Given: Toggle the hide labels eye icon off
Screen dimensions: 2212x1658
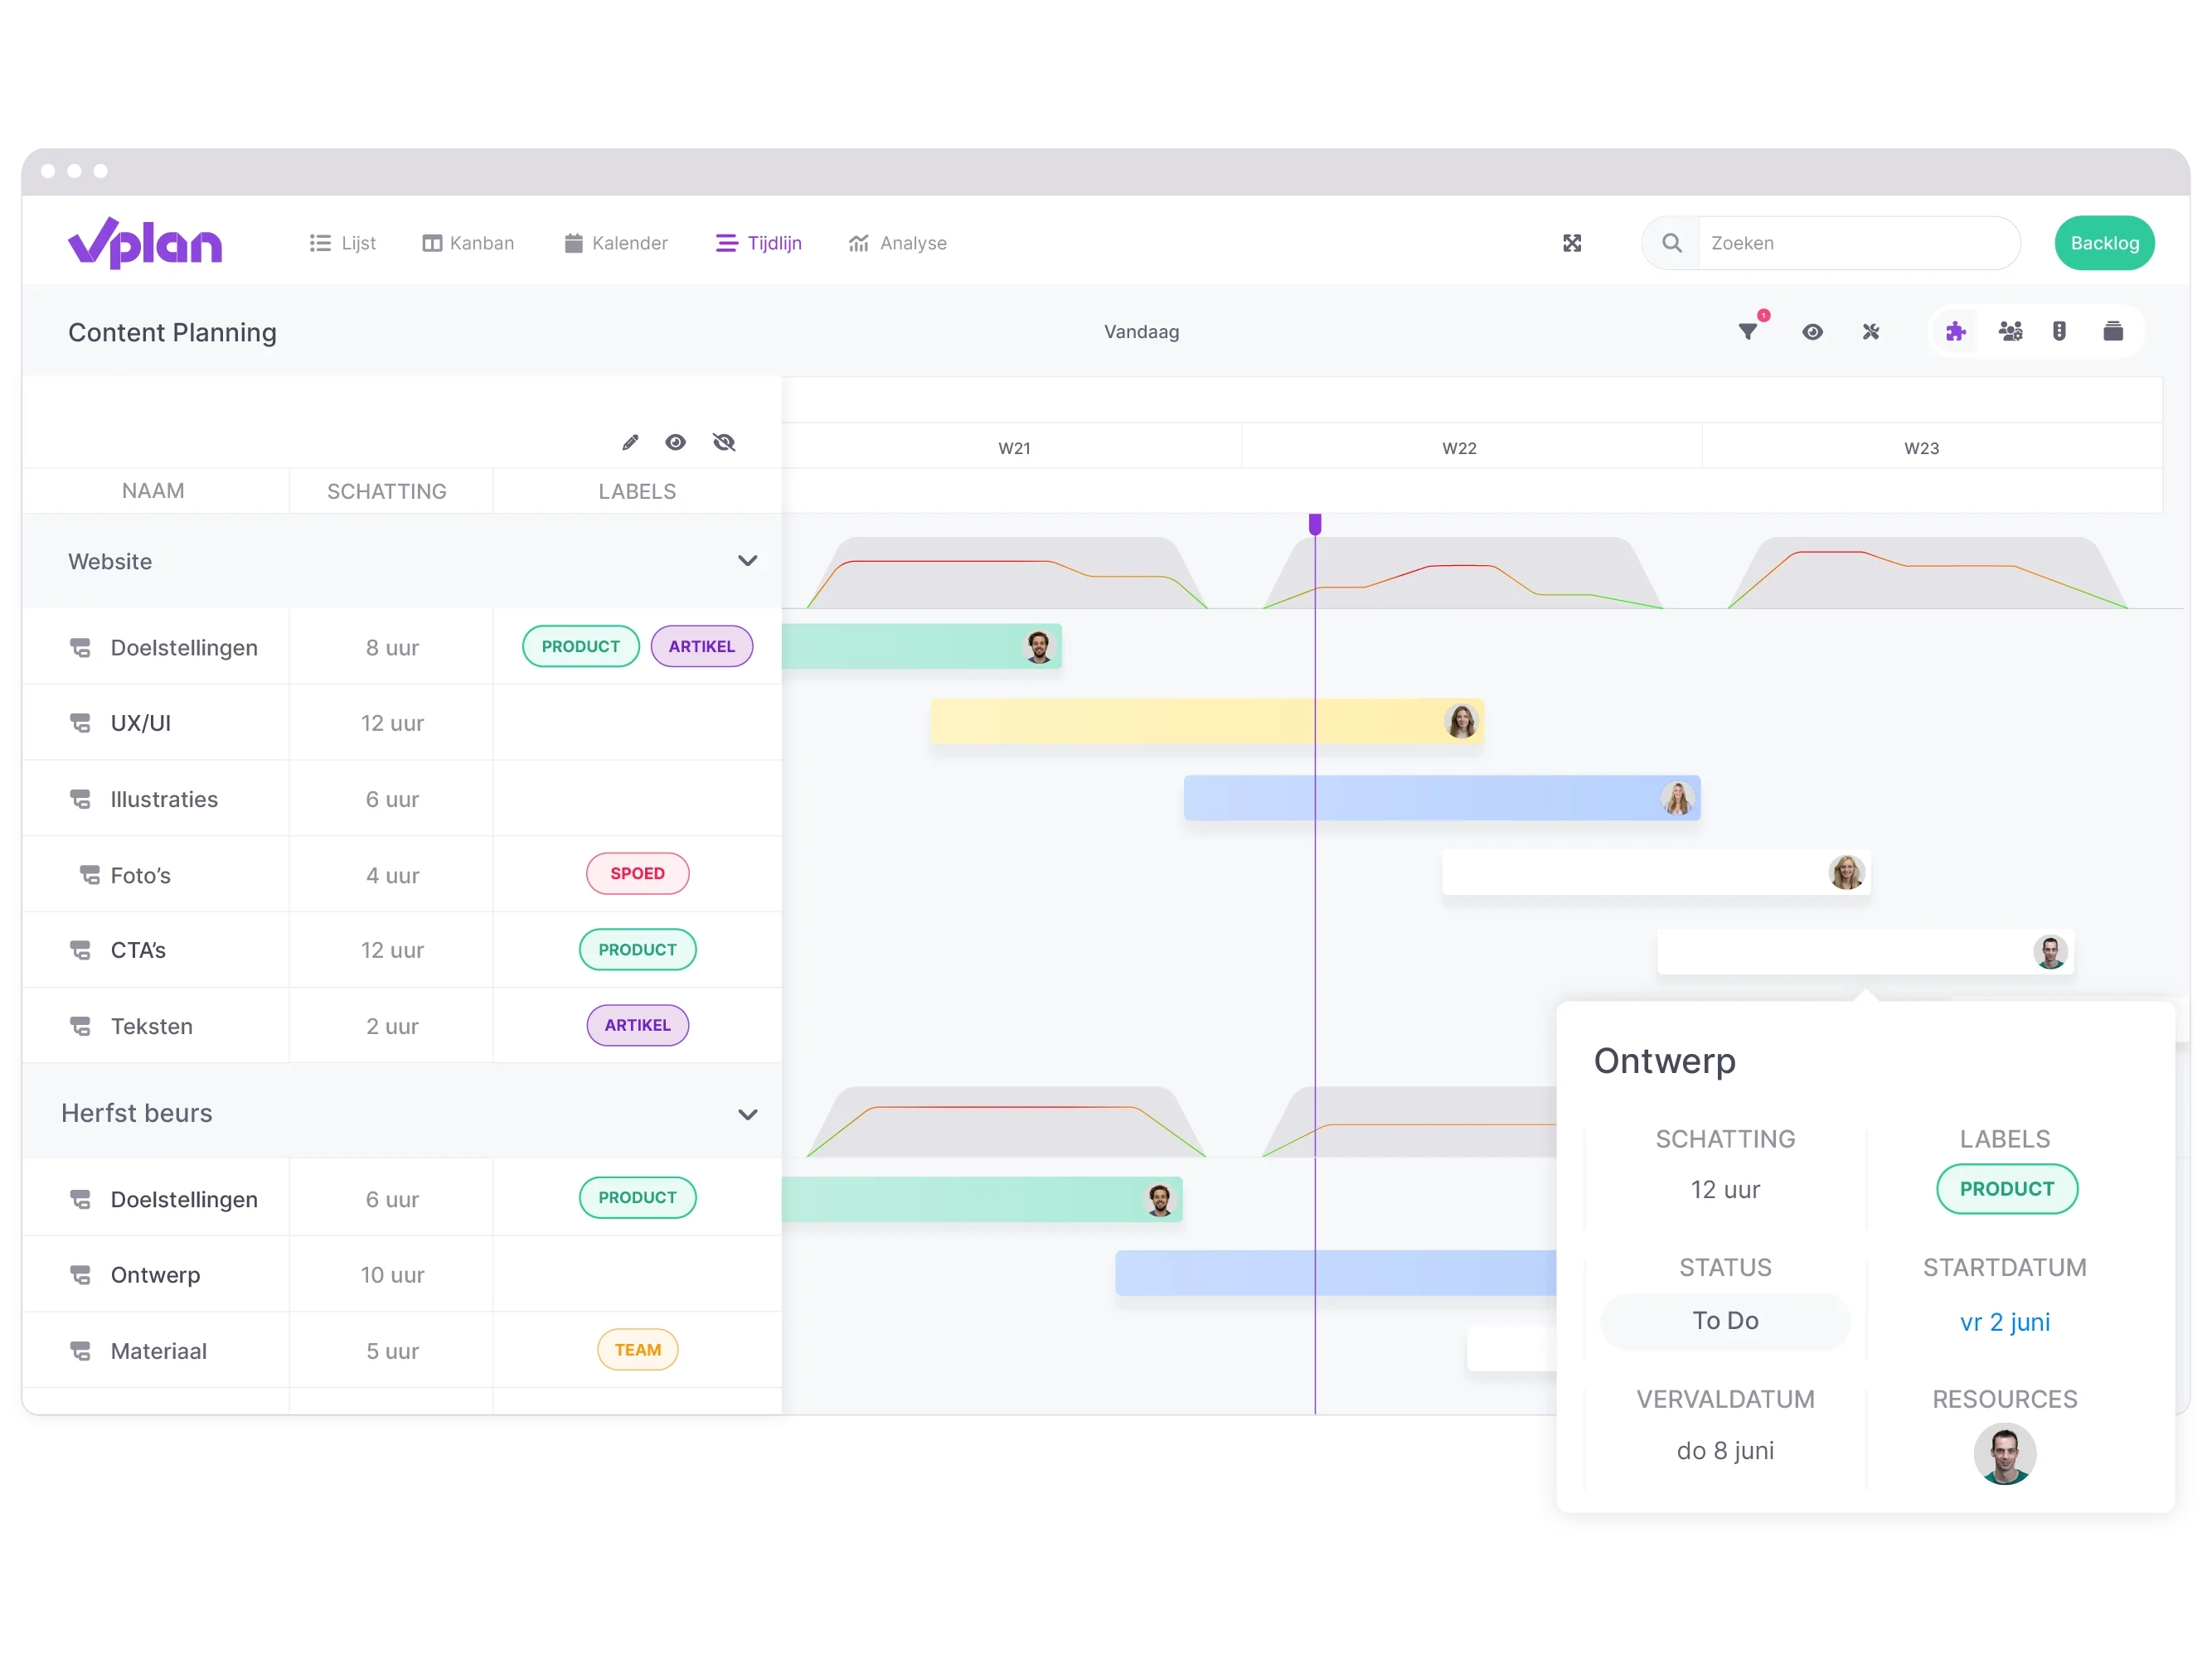Looking at the screenshot, I should click(x=725, y=442).
